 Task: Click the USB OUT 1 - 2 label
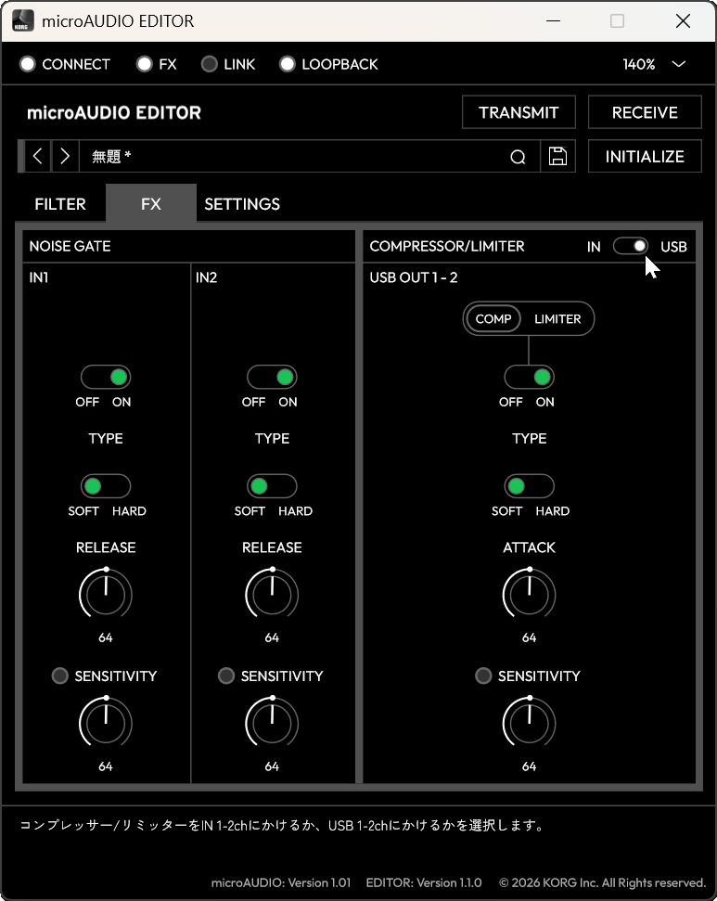point(414,277)
